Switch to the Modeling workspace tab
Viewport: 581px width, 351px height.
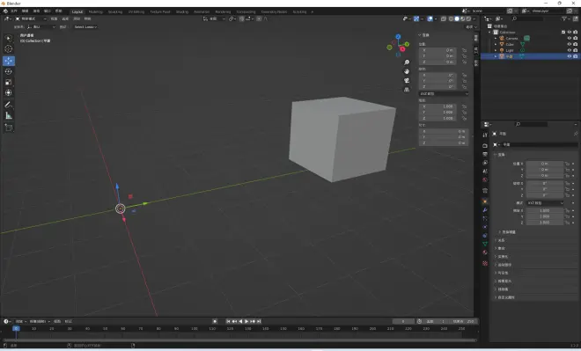pos(96,11)
